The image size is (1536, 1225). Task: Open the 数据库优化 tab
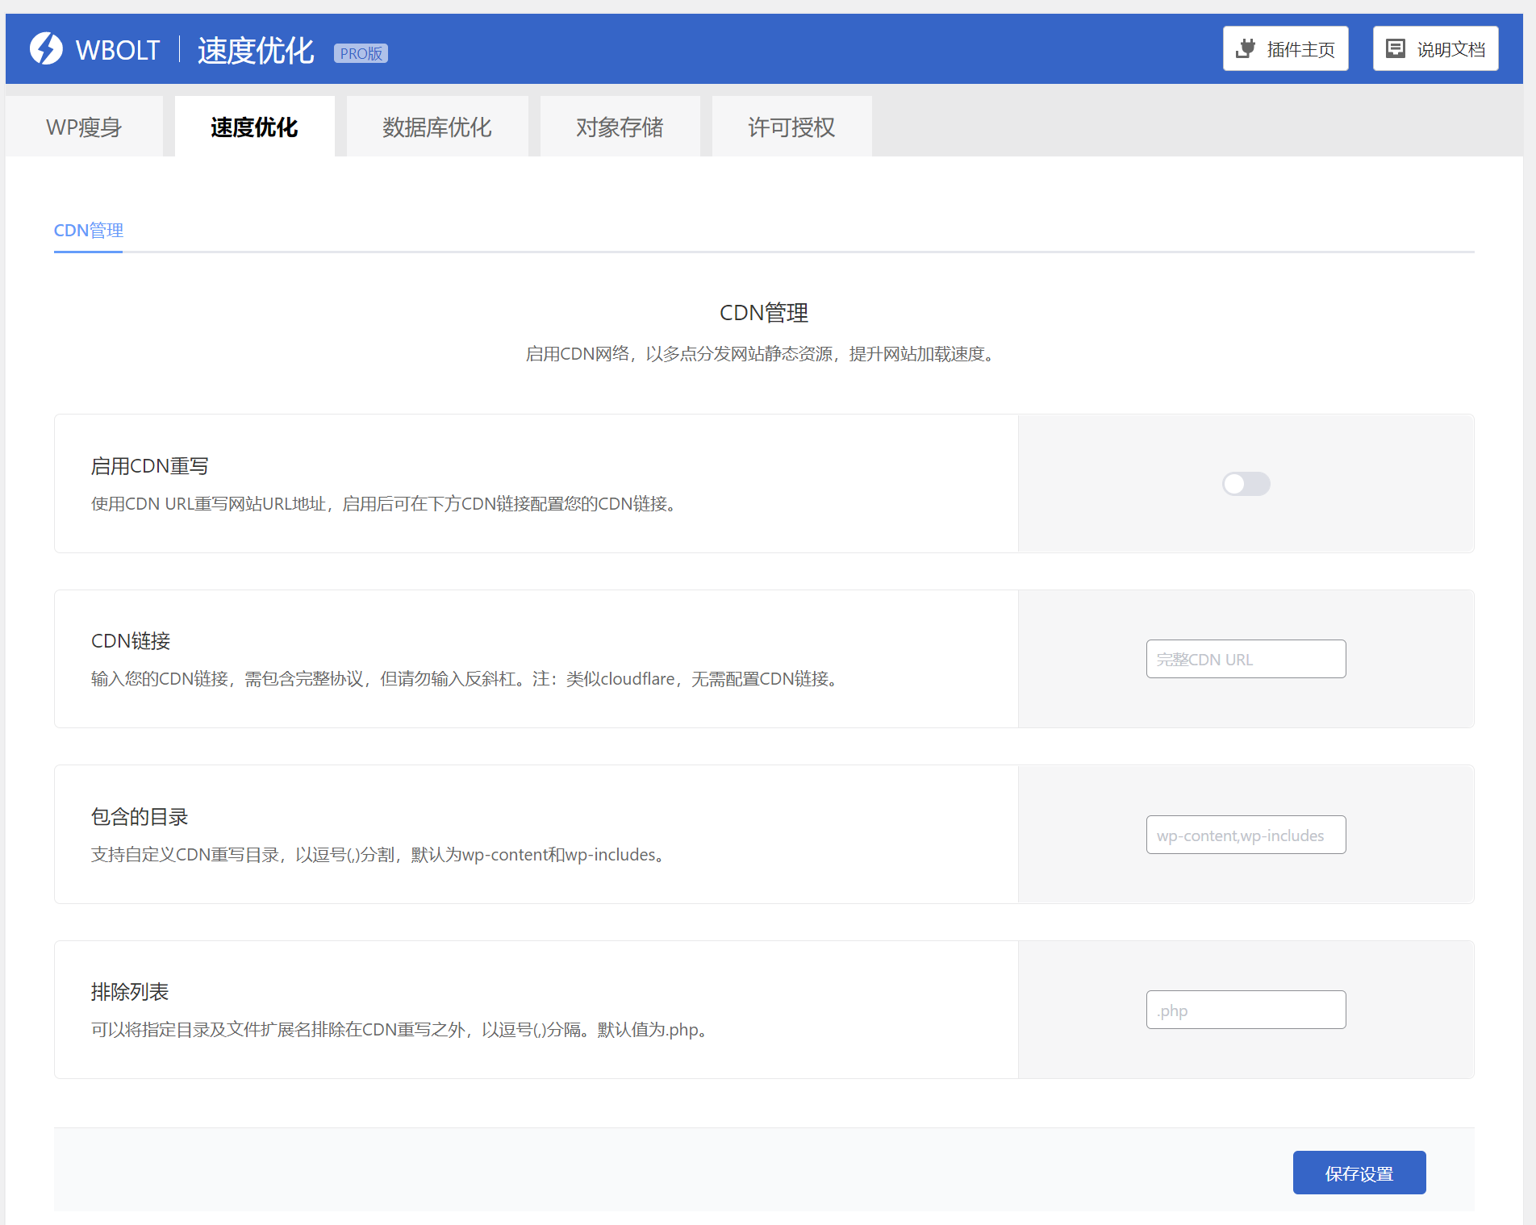[436, 127]
